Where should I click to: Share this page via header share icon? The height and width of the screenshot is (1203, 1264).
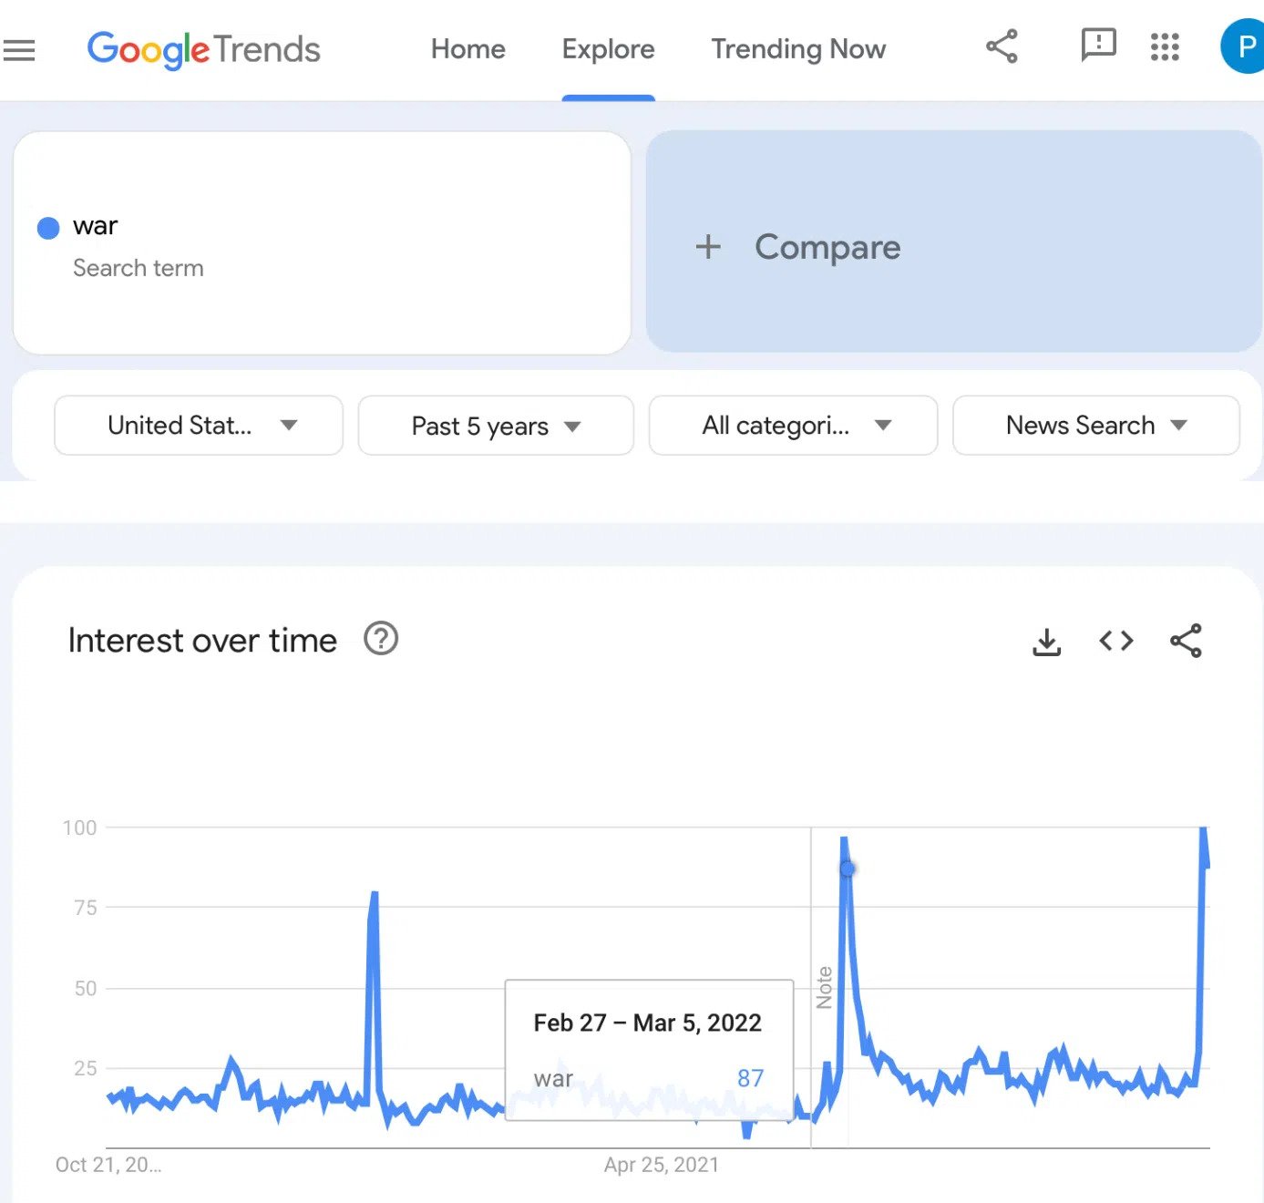click(x=1002, y=46)
